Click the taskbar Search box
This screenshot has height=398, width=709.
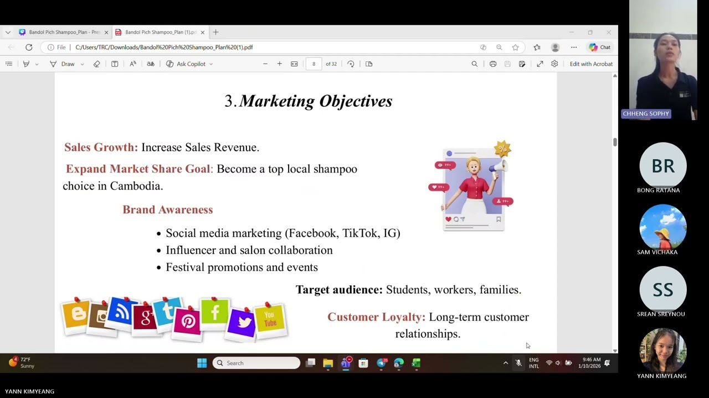click(x=256, y=363)
